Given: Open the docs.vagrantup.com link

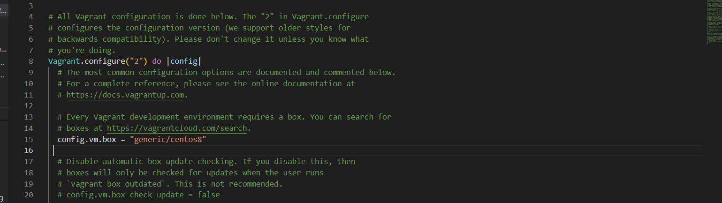Looking at the screenshot, I should tap(127, 95).
